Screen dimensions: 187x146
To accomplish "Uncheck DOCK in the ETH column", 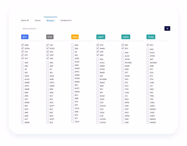I will [48, 48].
